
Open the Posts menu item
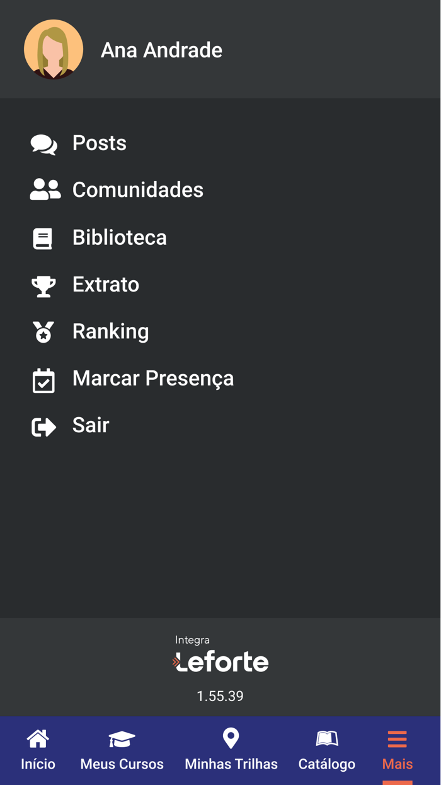(100, 143)
